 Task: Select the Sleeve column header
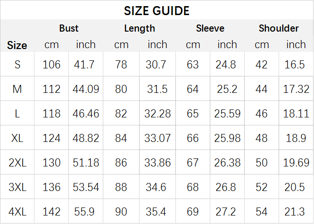210,28
